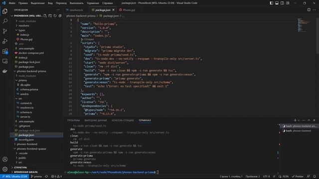
Task: Open the Source Control view
Action: click(x=5, y=31)
